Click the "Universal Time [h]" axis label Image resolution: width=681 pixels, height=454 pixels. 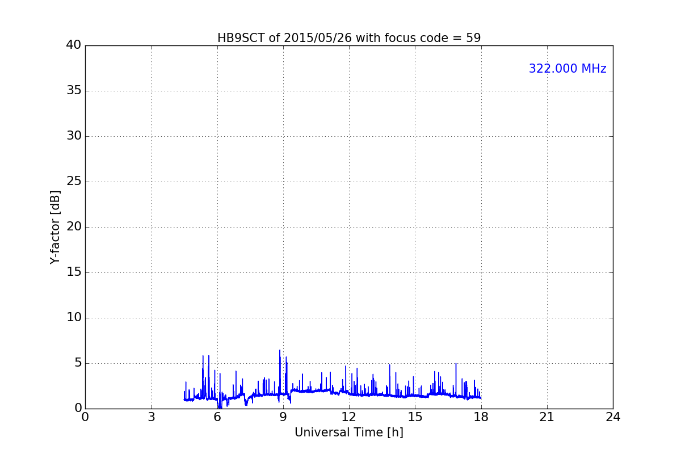click(349, 432)
